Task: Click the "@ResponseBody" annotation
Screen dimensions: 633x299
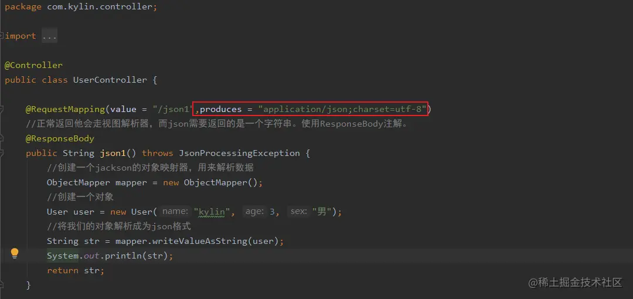Action: point(60,138)
